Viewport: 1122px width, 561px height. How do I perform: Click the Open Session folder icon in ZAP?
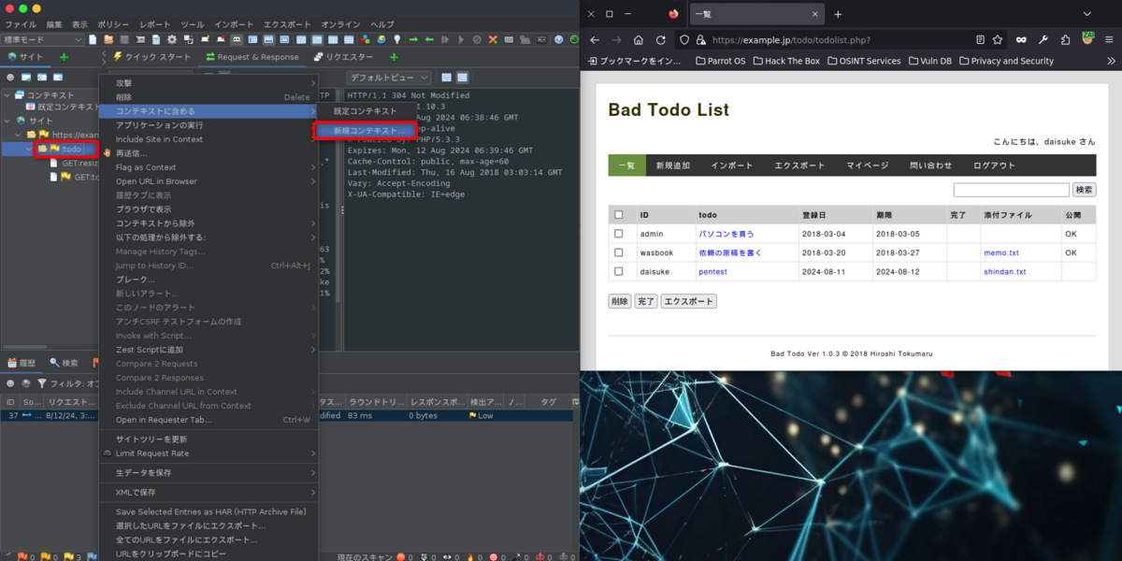(x=108, y=39)
